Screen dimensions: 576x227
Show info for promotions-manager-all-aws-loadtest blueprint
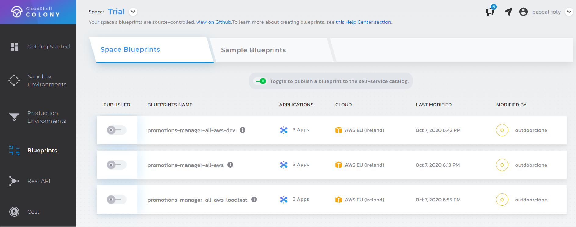click(254, 200)
